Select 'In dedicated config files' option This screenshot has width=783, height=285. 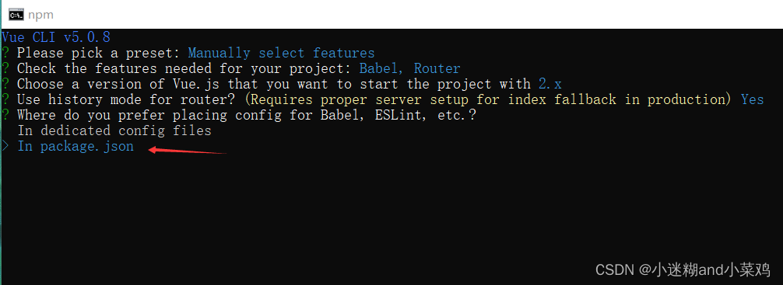(114, 131)
